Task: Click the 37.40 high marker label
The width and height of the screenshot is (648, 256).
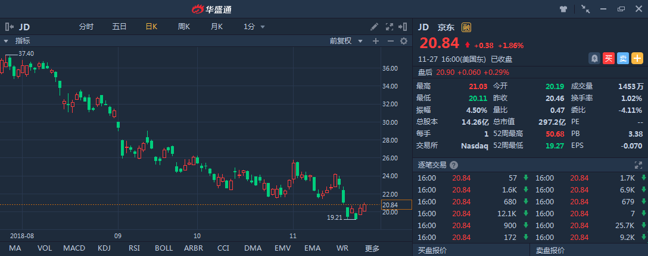Action: coord(26,53)
